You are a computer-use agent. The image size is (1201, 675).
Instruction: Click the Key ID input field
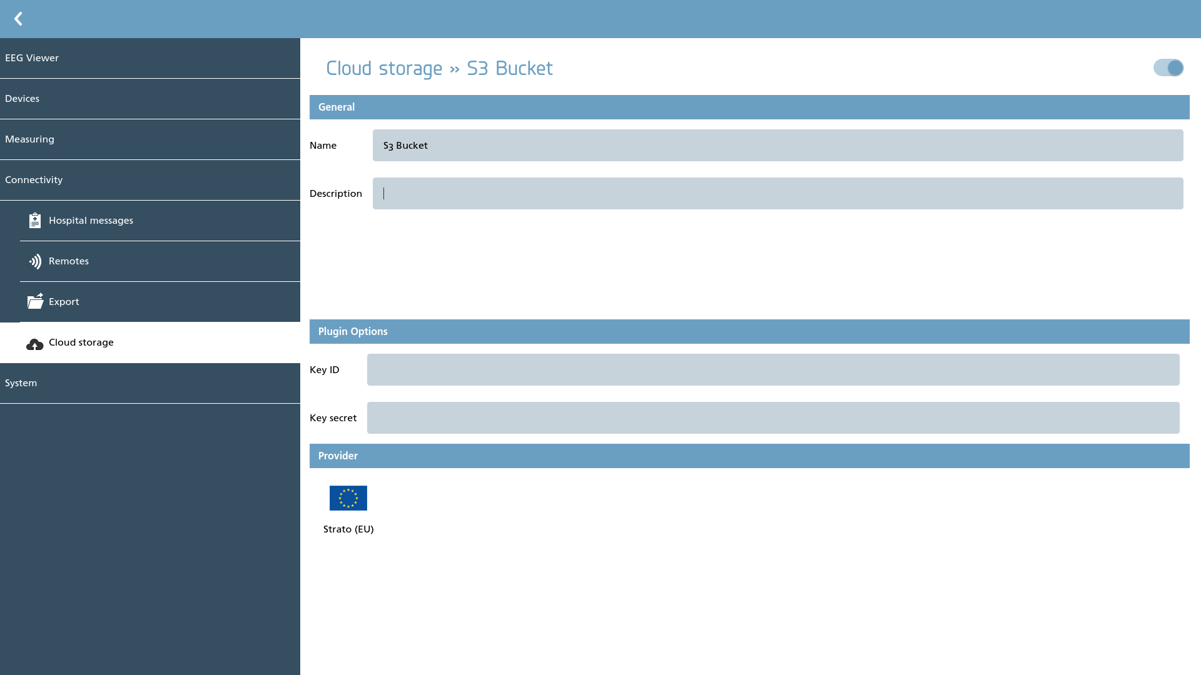click(x=773, y=369)
